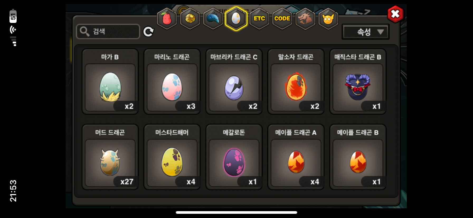Choose the 메이플 드래곤 A egg

tap(296, 157)
